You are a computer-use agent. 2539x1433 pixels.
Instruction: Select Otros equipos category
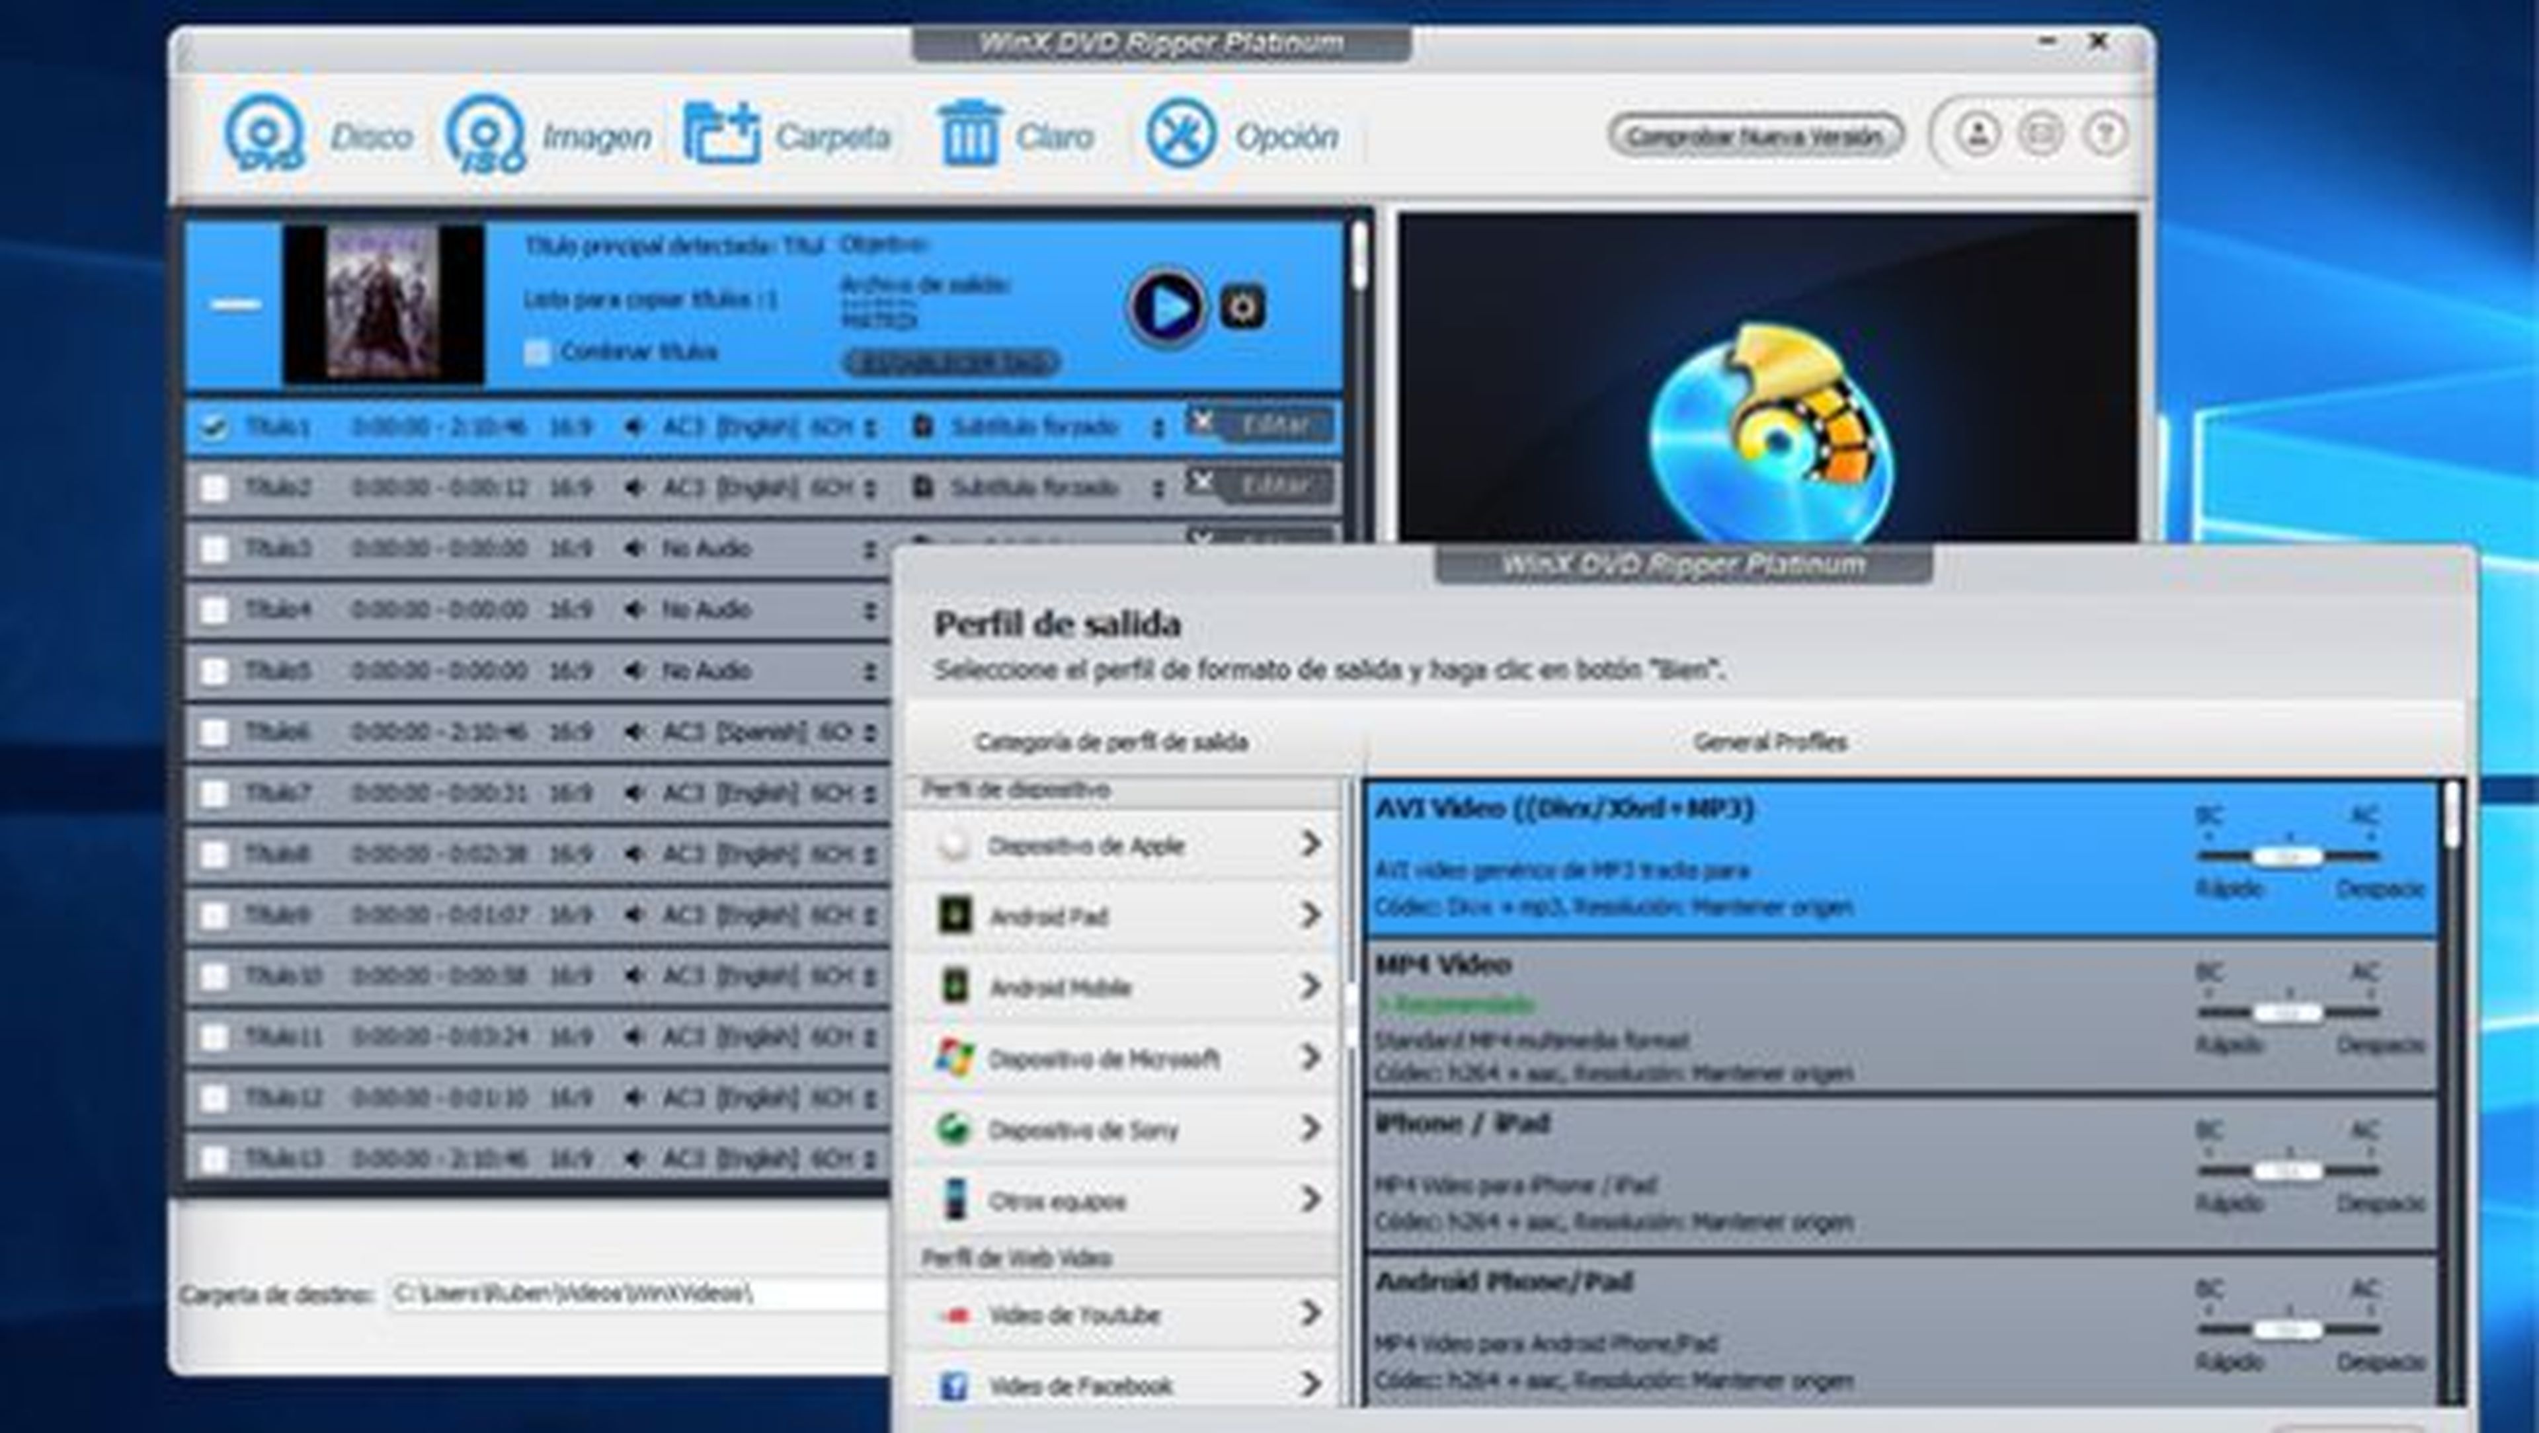click(1123, 1200)
